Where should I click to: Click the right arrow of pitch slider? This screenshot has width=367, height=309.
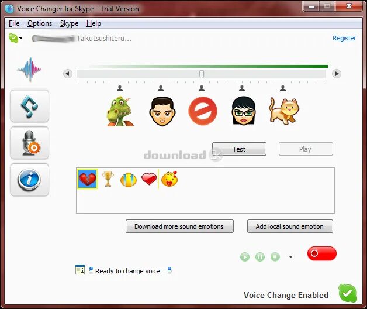tap(337, 74)
